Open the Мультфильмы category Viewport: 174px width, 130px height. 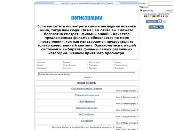tap(69, 65)
